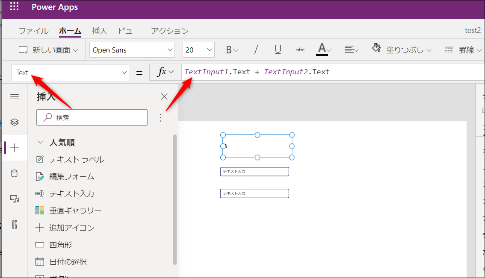Open the app launcher waffle icon

(14, 6)
